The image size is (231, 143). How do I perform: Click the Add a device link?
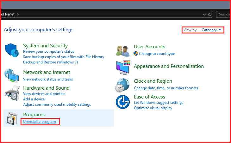(34, 99)
